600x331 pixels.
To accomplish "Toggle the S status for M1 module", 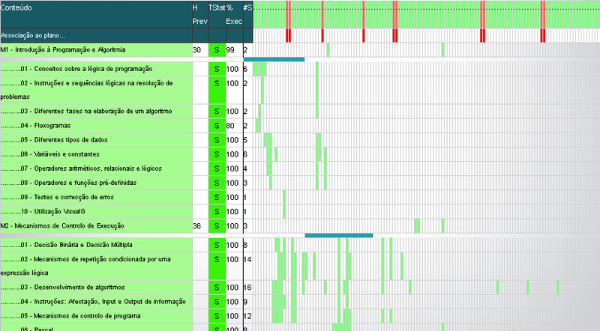I will (217, 50).
